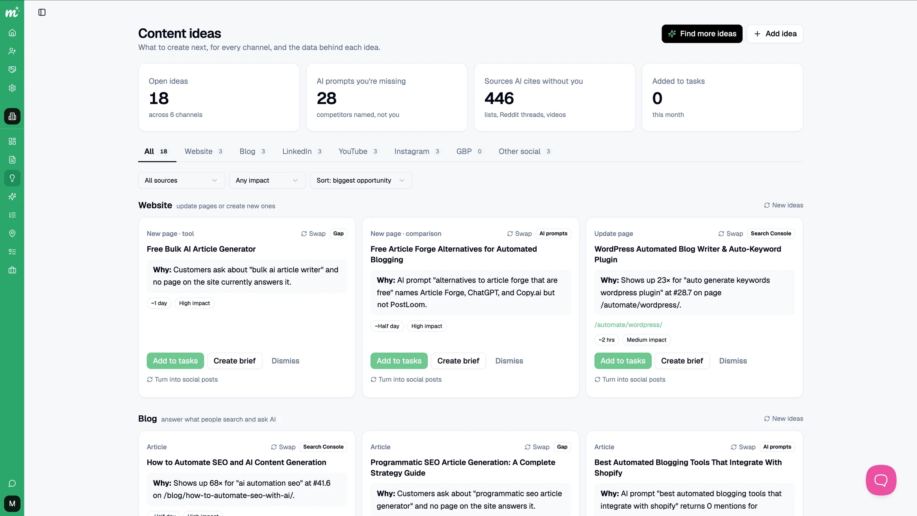Switch to the LinkedIn tab
This screenshot has height=516, width=917.
(302, 152)
